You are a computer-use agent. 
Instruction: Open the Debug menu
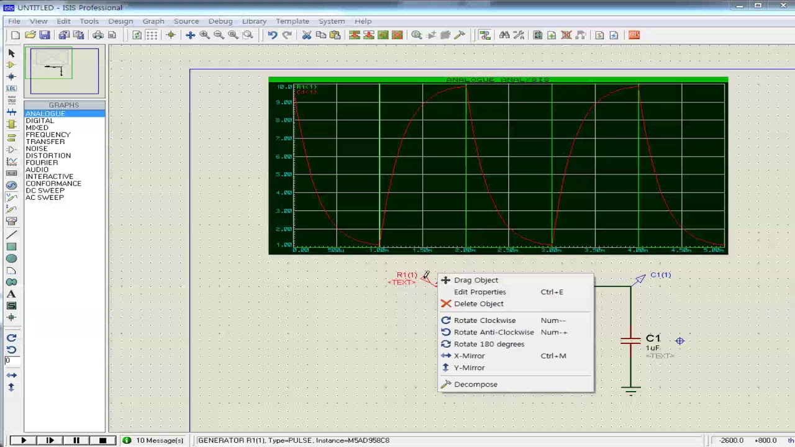point(220,21)
